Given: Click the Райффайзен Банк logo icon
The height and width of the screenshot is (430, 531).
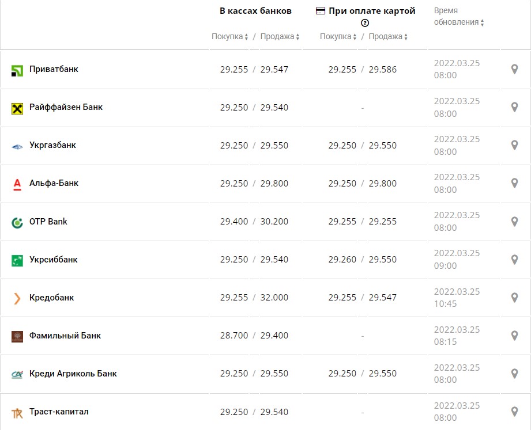Looking at the screenshot, I should 17,108.
